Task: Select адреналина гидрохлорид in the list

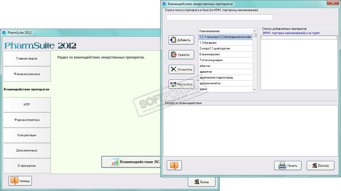Action: click(225, 77)
